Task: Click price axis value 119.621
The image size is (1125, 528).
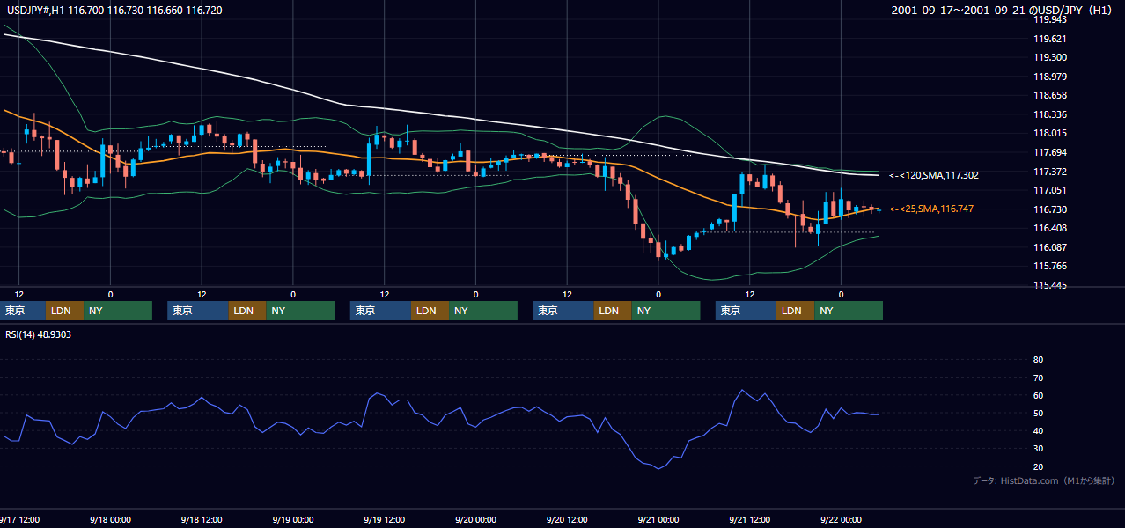Action: [1049, 39]
